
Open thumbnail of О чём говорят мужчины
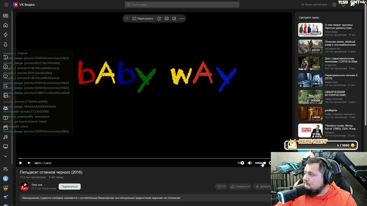[x=310, y=30]
